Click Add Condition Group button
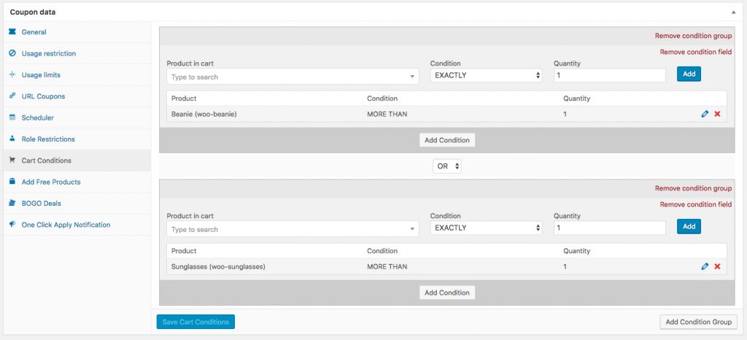The image size is (747, 340). [x=698, y=322]
